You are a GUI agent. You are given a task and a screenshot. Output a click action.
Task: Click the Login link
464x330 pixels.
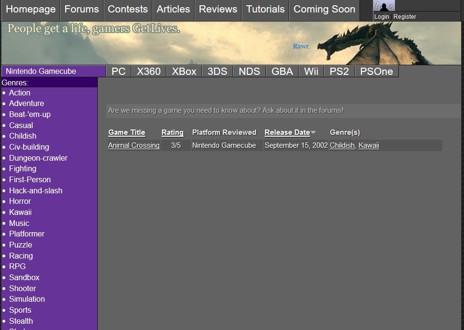[382, 17]
